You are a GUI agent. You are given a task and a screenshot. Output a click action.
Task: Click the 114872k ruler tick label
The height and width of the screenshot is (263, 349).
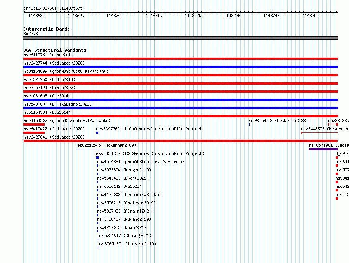pyautogui.click(x=193, y=16)
